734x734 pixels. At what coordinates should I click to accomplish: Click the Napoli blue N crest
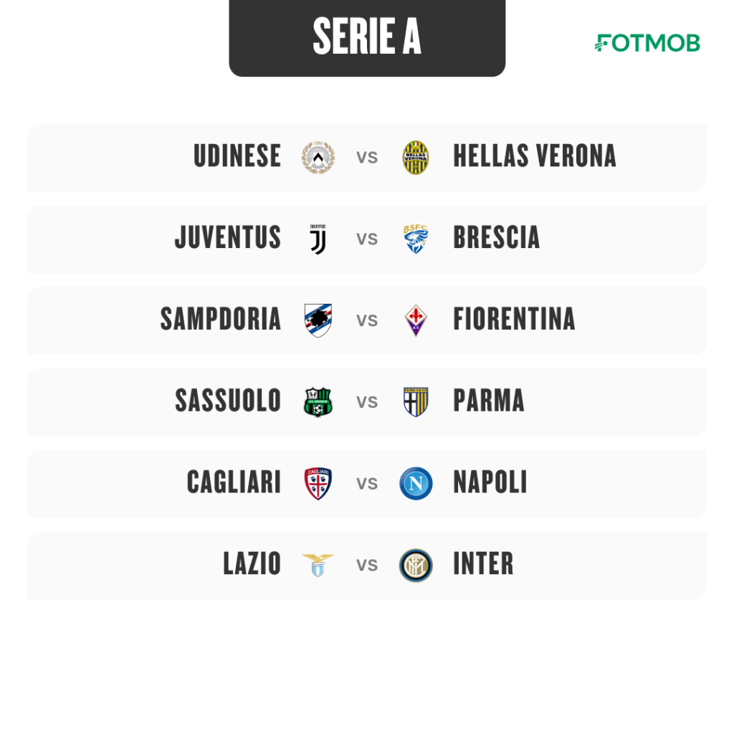[x=416, y=484]
